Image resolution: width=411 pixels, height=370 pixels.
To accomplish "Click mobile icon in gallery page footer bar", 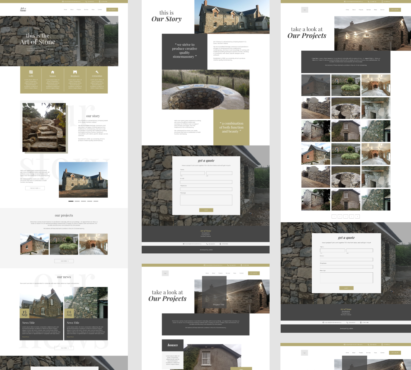I will [361, 322].
